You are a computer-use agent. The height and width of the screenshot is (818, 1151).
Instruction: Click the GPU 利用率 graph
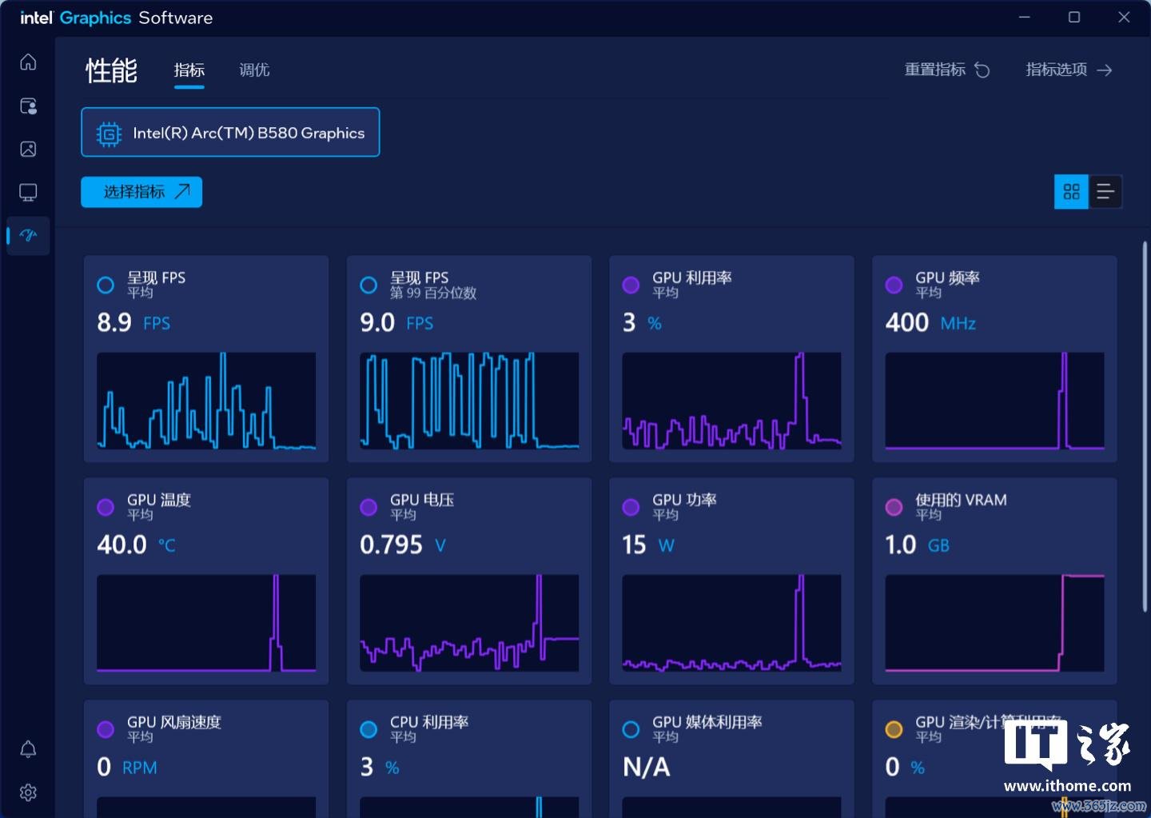click(731, 401)
